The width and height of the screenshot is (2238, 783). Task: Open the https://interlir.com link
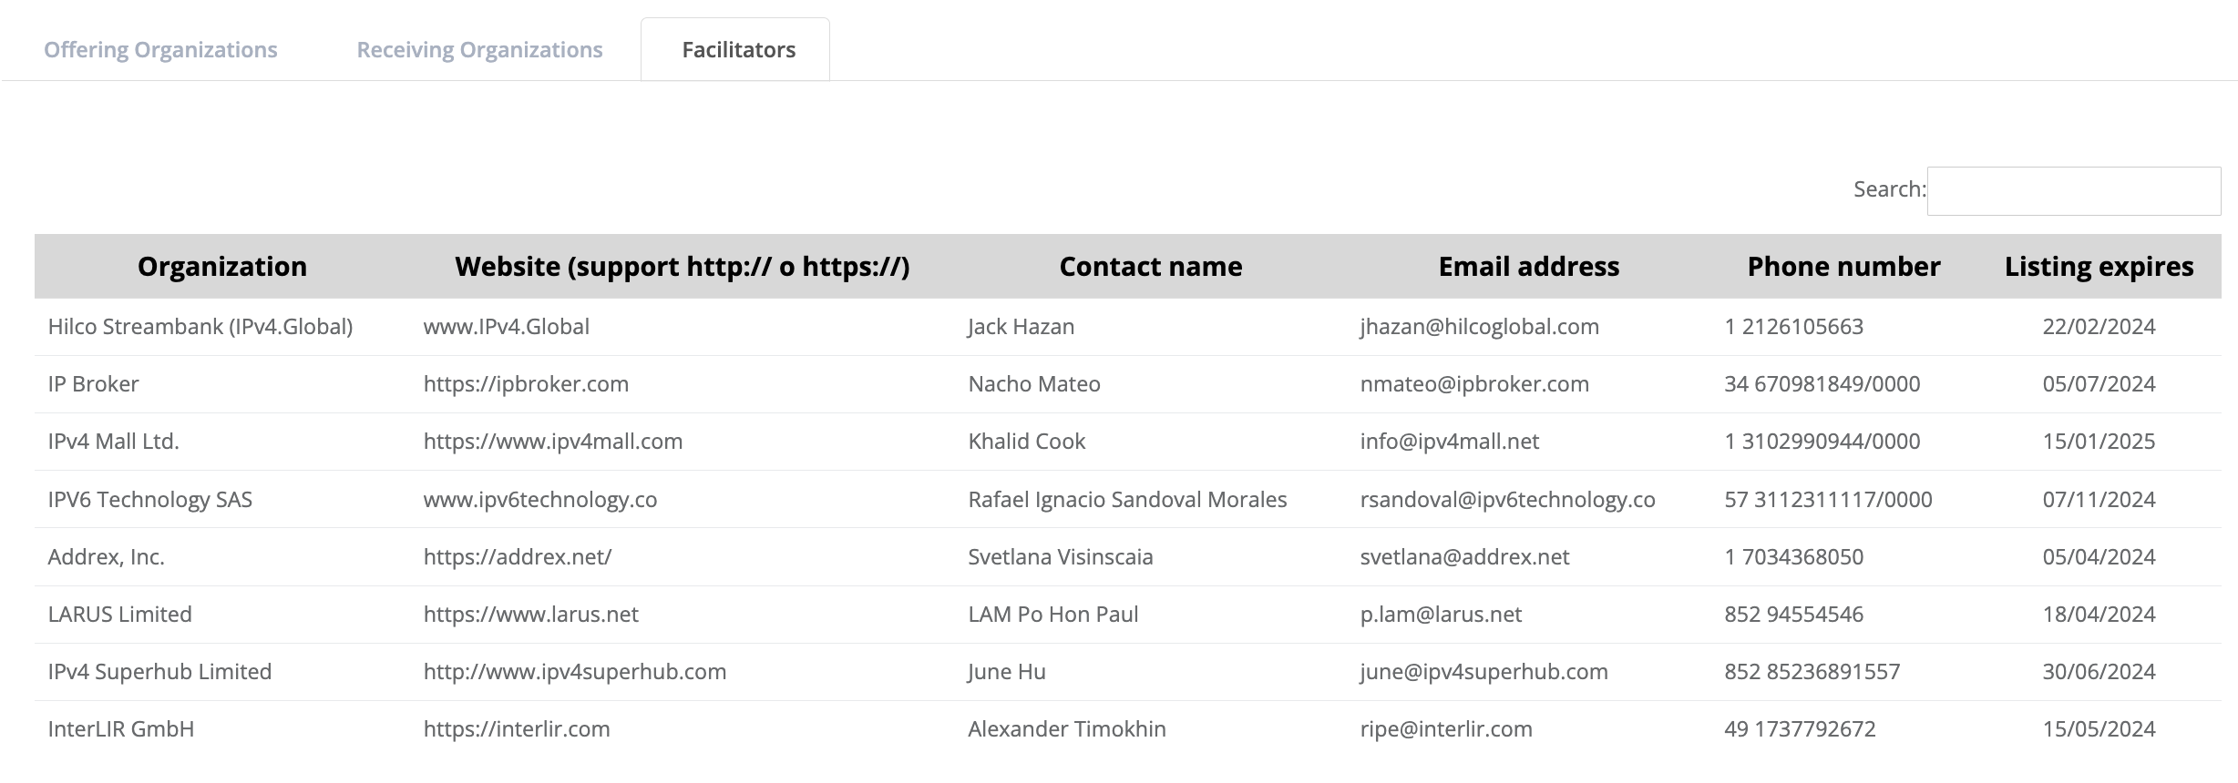click(517, 729)
